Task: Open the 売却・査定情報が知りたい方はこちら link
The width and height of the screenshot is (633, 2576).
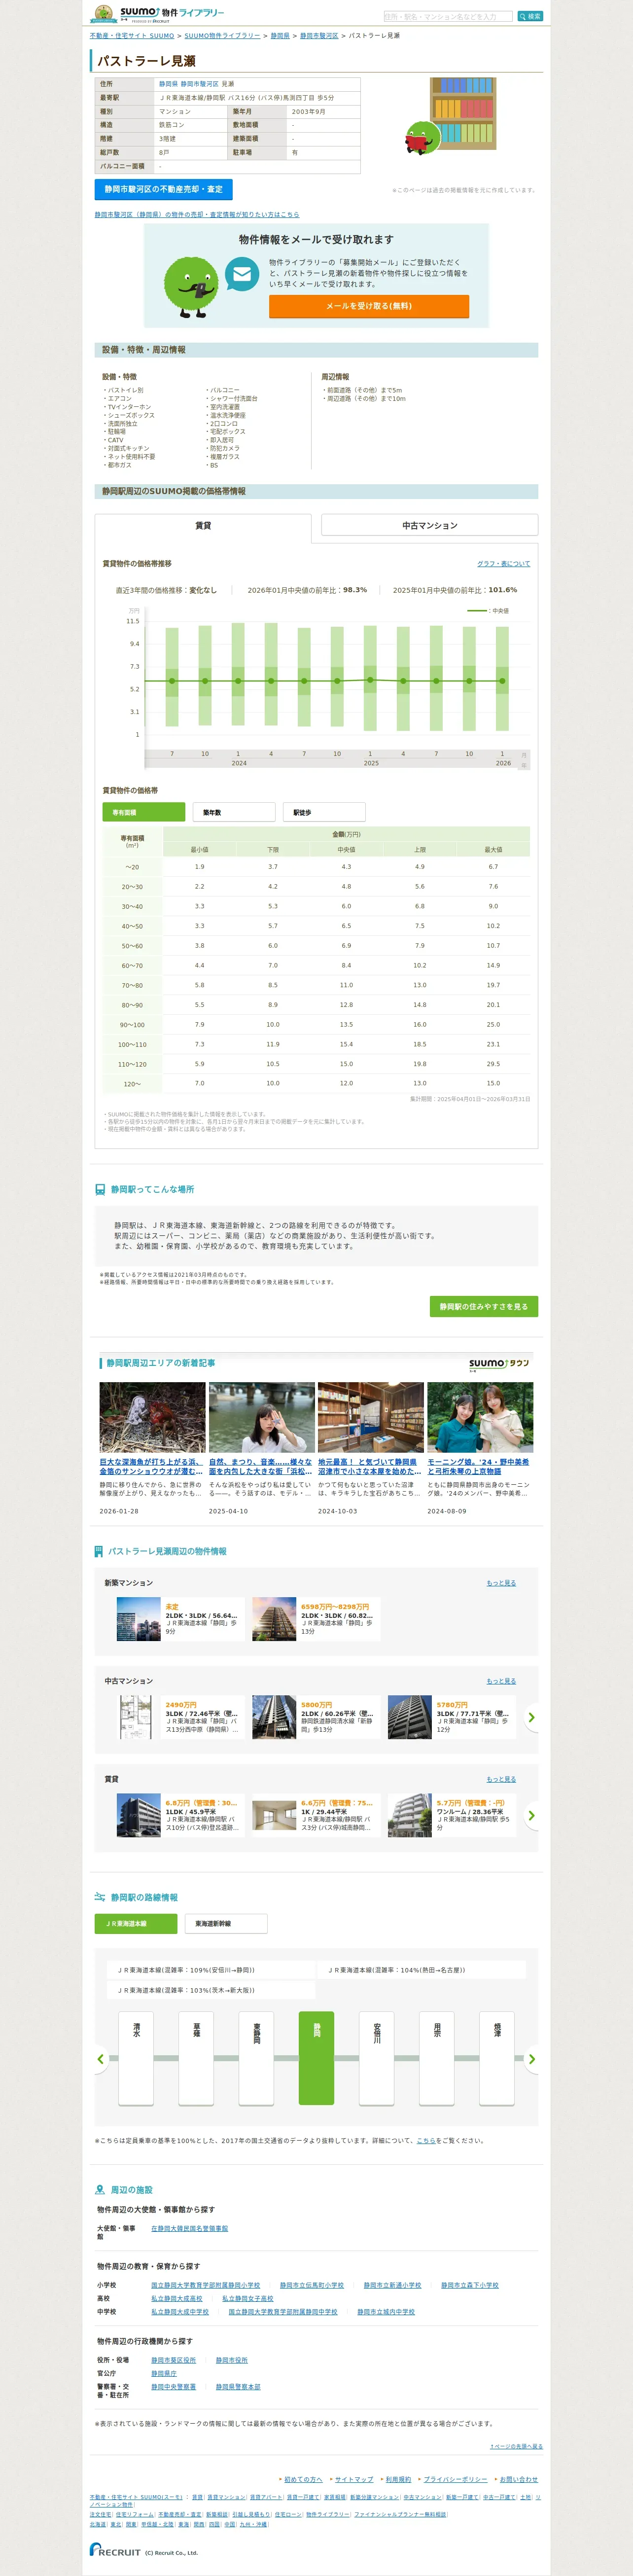Action: coord(197,214)
